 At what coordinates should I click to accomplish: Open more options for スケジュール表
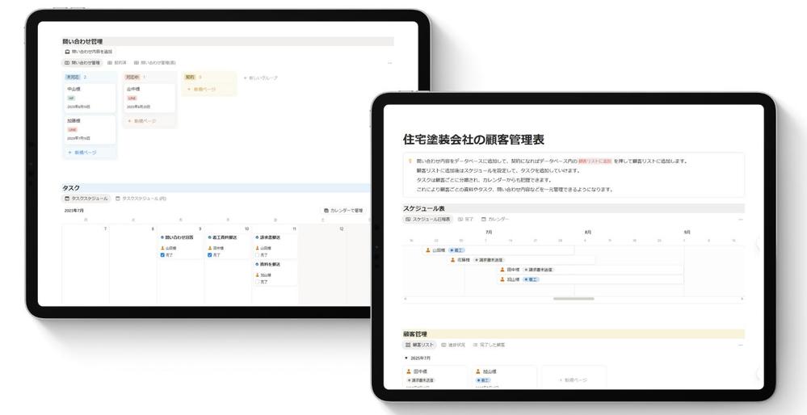(741, 220)
